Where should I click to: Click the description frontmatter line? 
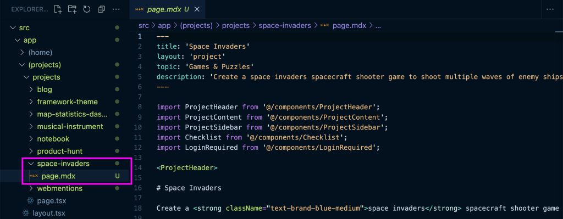(x=360, y=77)
